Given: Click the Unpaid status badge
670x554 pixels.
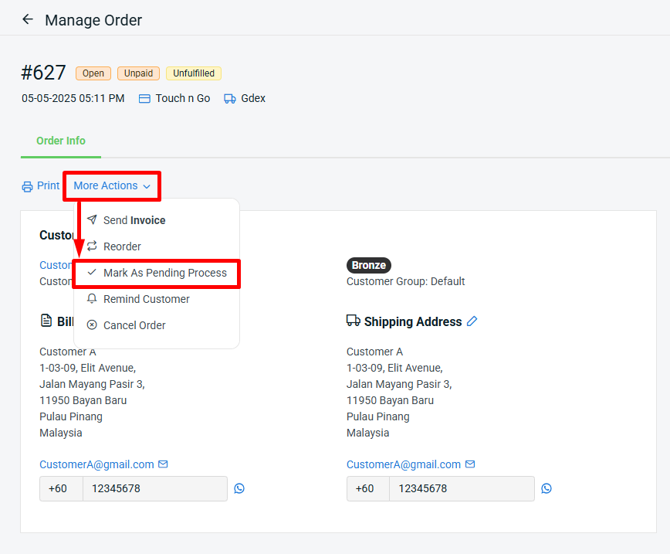Looking at the screenshot, I should 139,73.
